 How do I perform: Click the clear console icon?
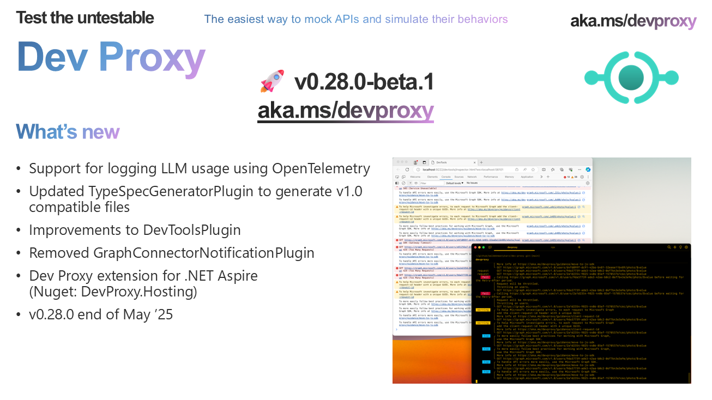point(403,183)
